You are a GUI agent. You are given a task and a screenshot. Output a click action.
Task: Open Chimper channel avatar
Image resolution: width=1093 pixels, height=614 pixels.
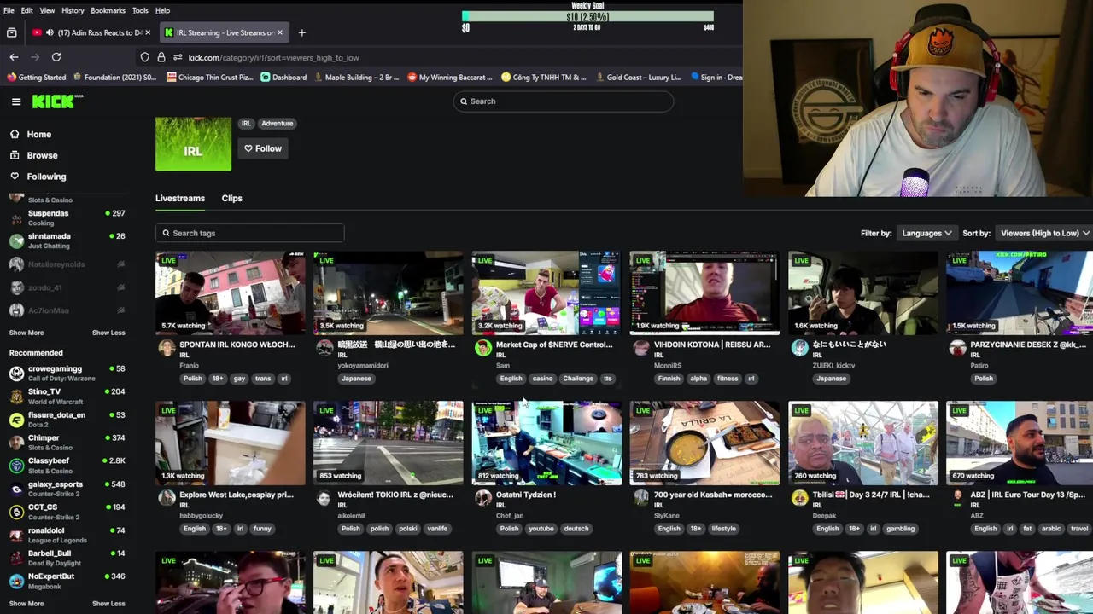click(16, 442)
